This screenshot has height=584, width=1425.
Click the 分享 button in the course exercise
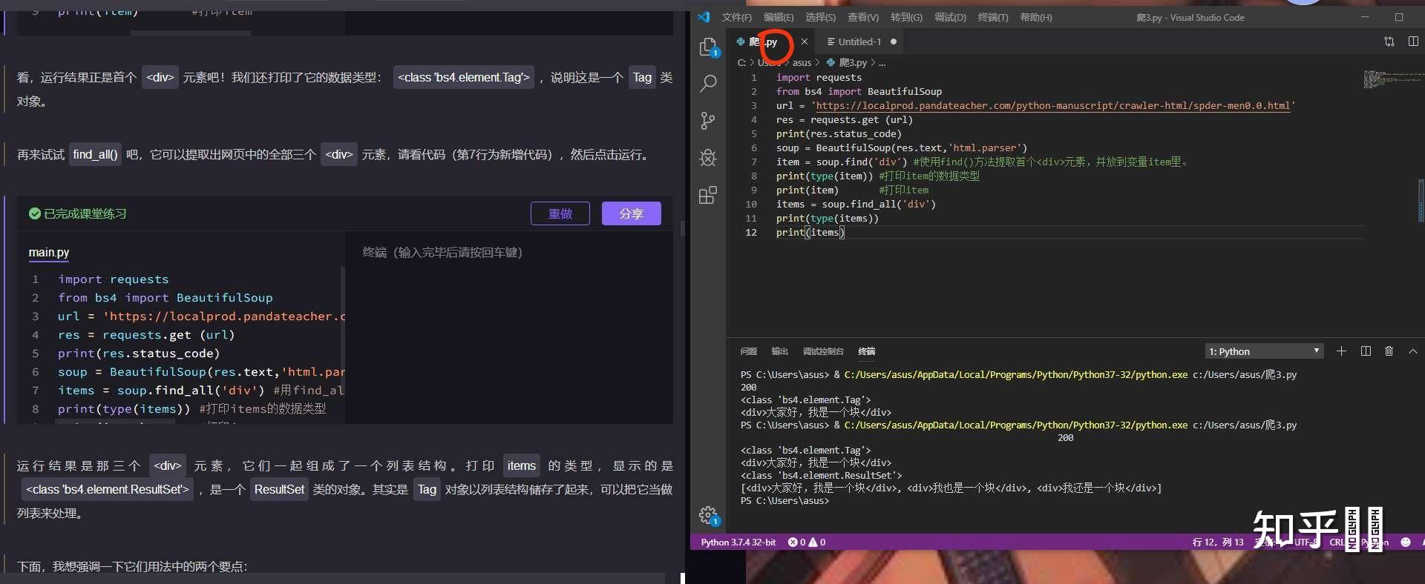pos(632,213)
